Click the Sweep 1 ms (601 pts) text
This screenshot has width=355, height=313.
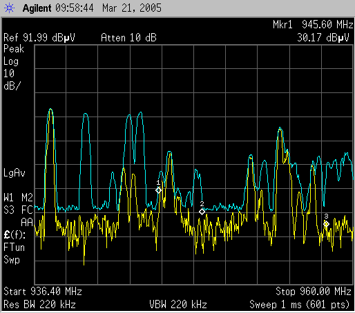300,305
